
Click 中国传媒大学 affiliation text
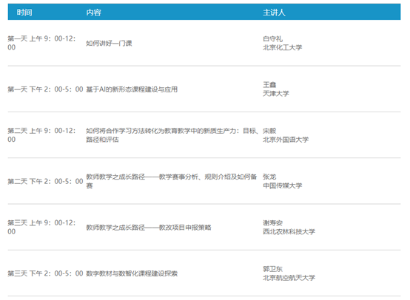(283, 185)
